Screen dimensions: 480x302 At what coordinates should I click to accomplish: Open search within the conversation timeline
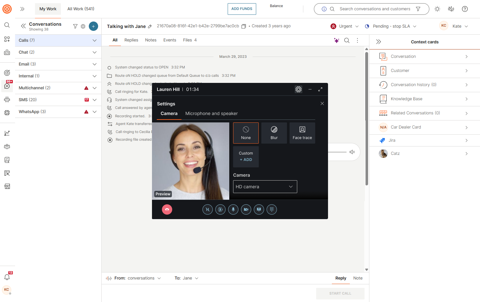(x=347, y=40)
